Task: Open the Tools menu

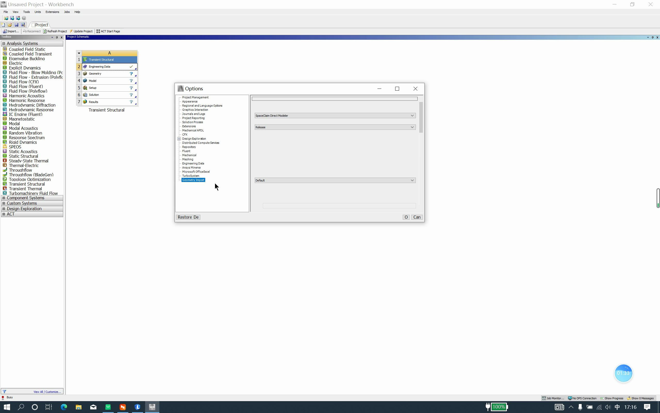Action: tap(26, 12)
